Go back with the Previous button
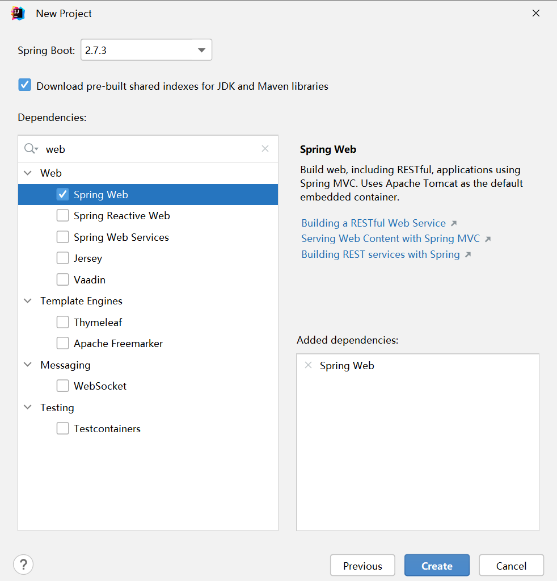The height and width of the screenshot is (581, 557). point(362,566)
